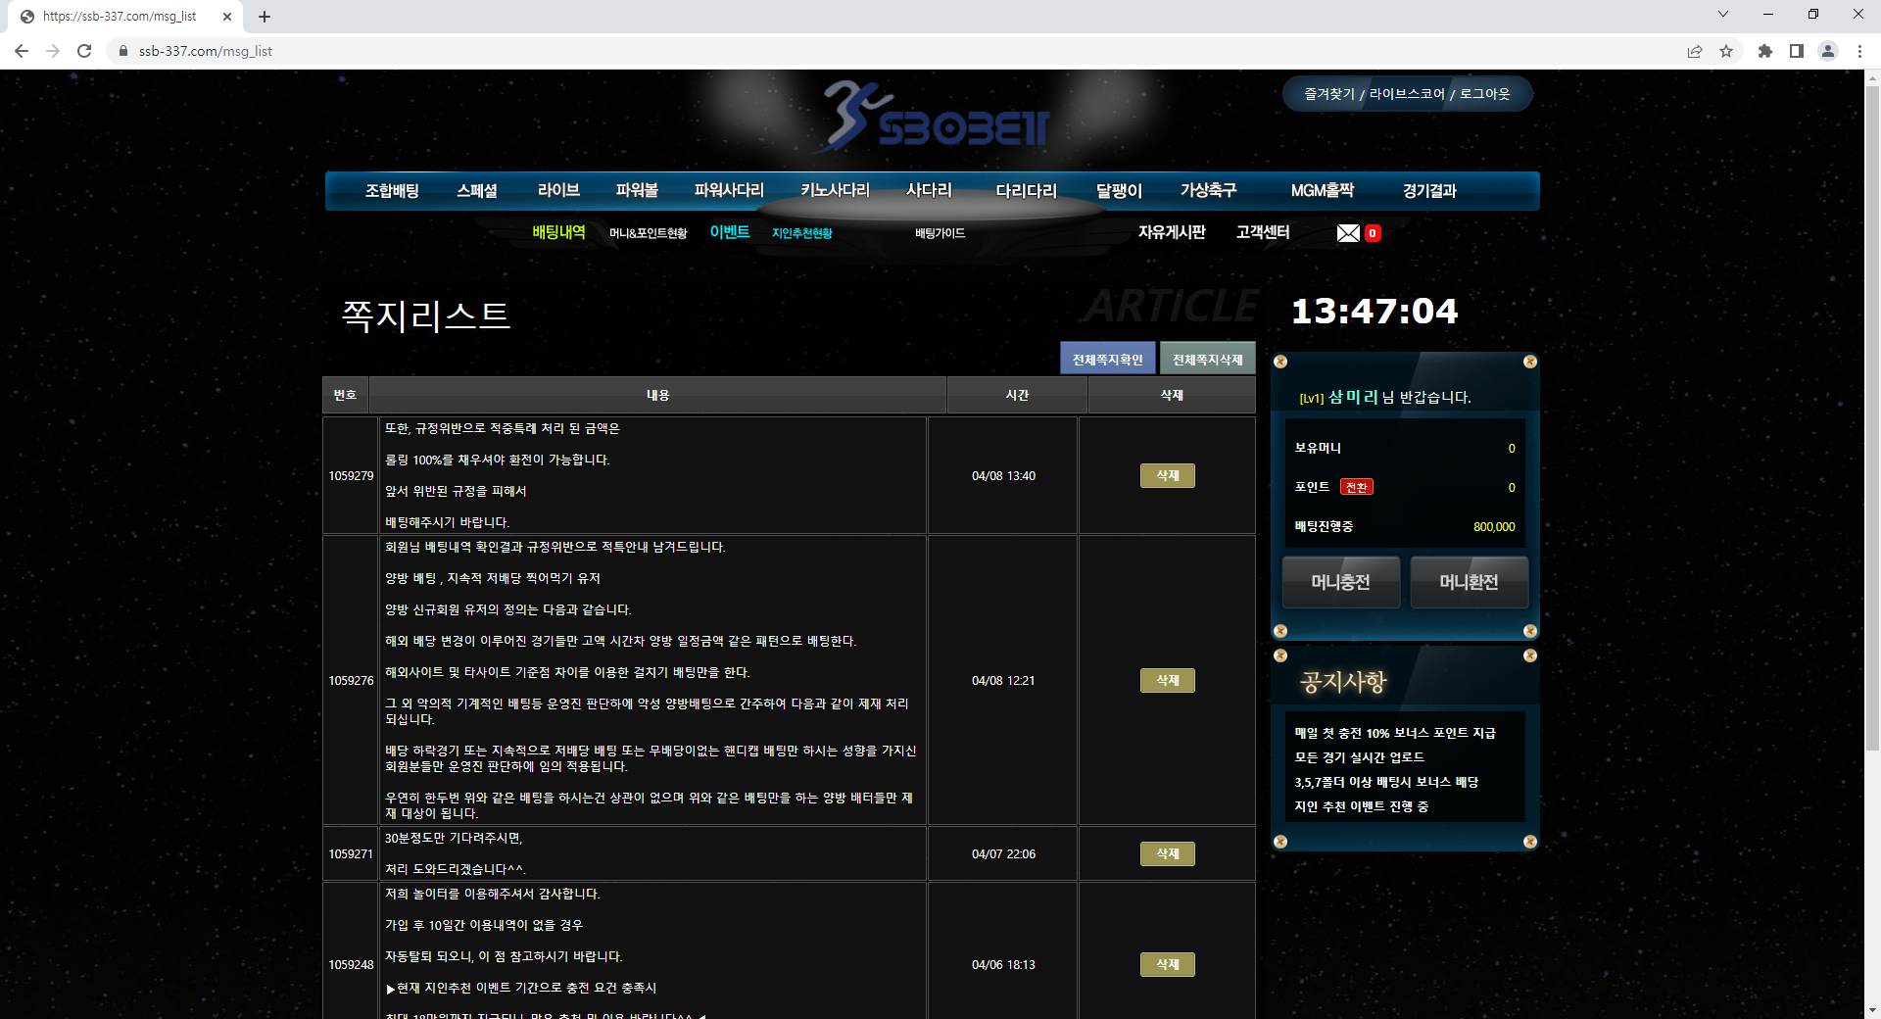Toggle the browser side panel icon
The image size is (1881, 1019).
pos(1797,51)
